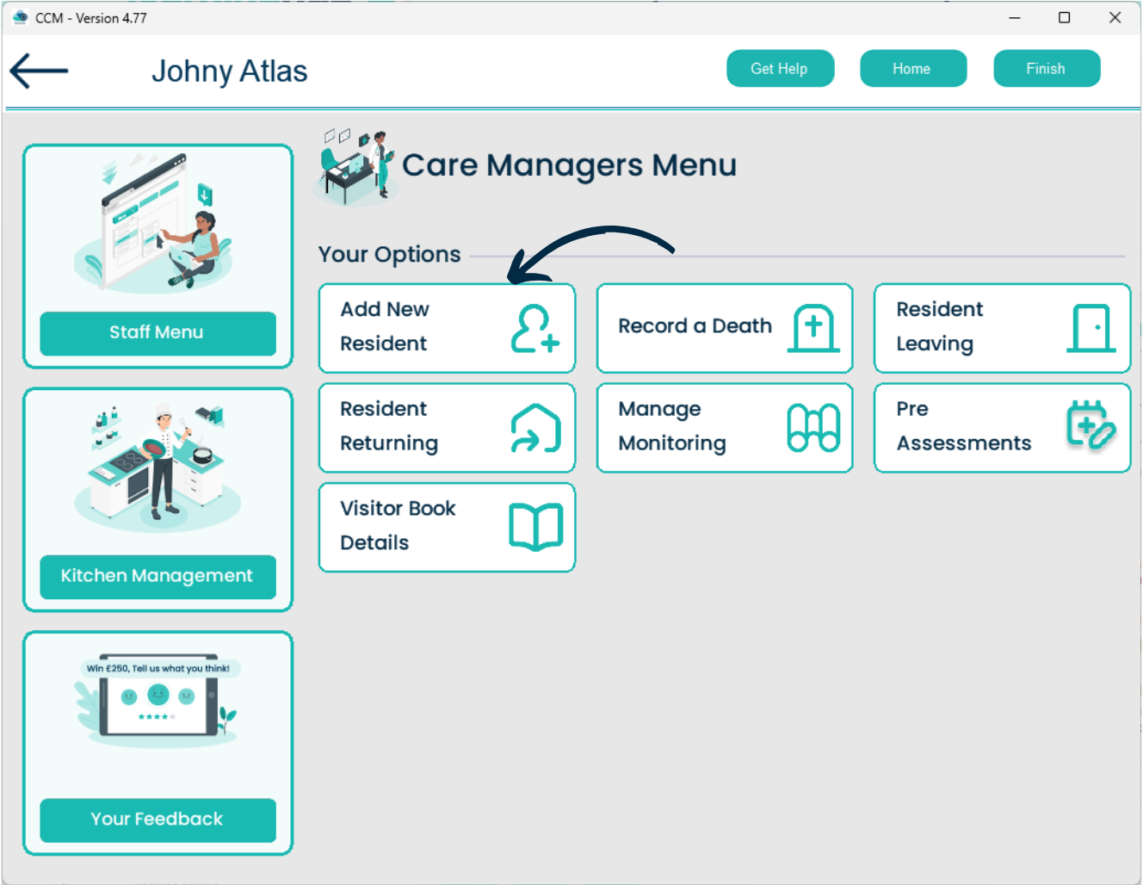Open Your Feedback
Image resolution: width=1143 pixels, height=885 pixels.
point(158,820)
